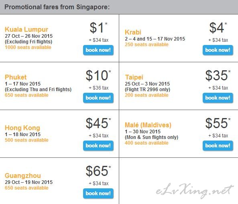Open the Phuket destination title

(x=16, y=77)
